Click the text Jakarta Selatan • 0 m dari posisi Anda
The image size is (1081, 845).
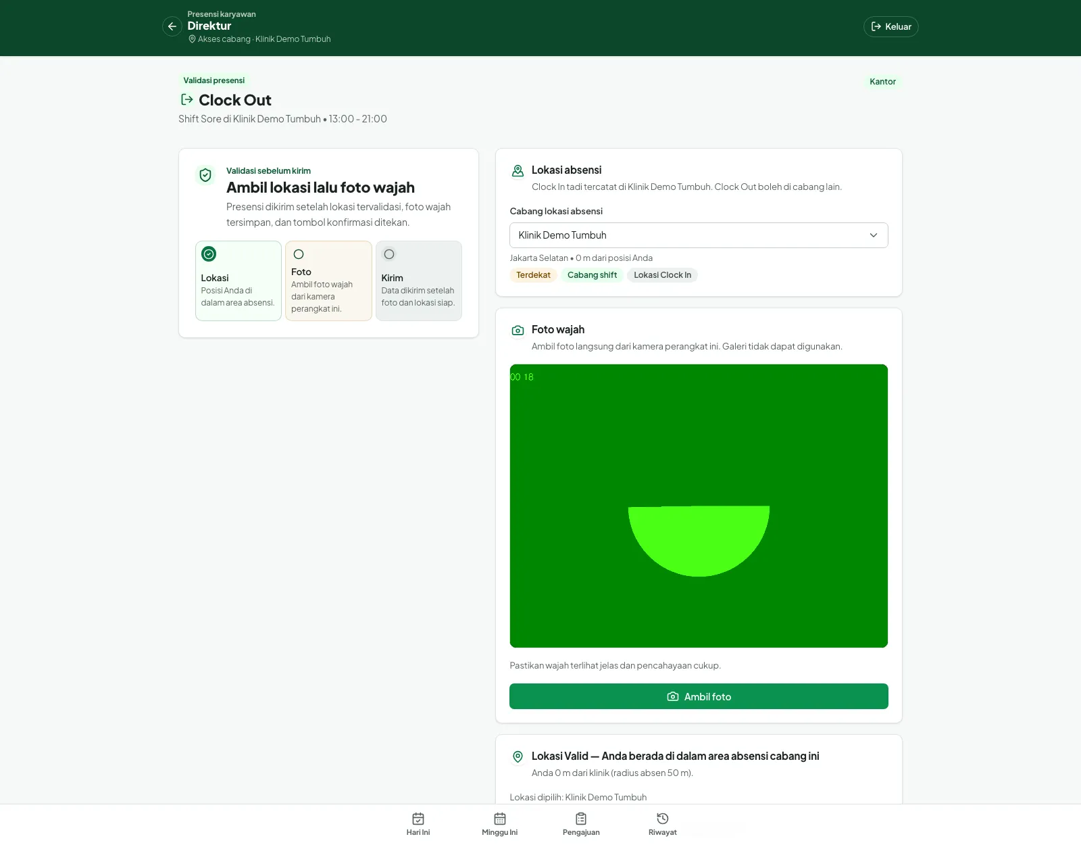click(581, 258)
